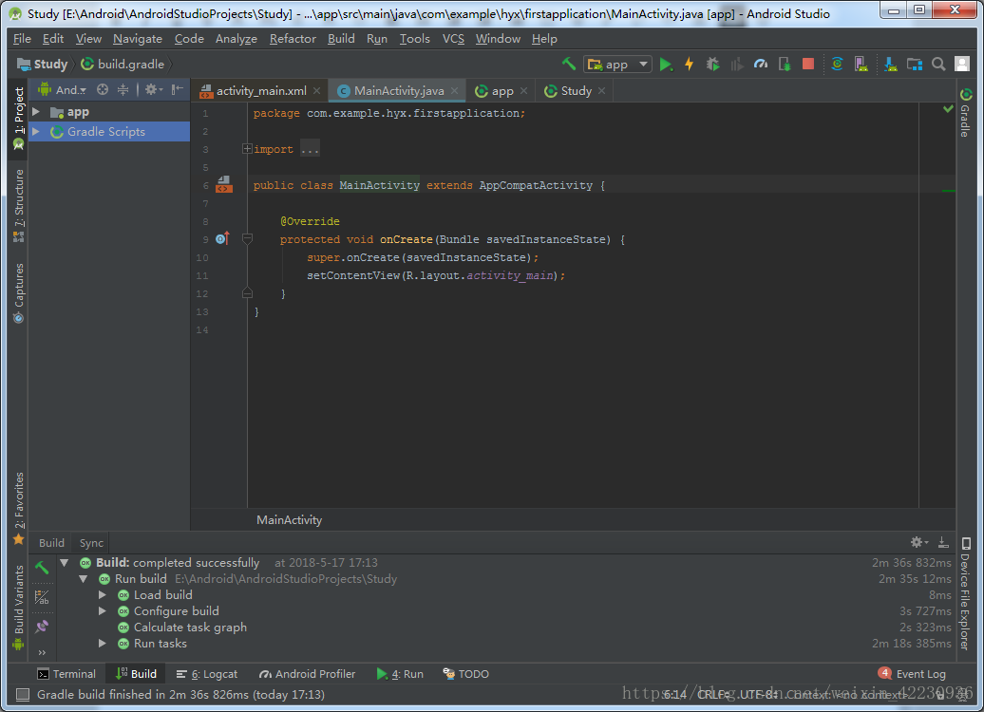Close the MainActivity.java tab
The image size is (984, 712).
454,91
